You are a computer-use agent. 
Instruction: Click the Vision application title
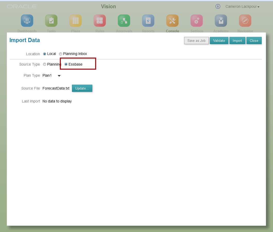(108, 6)
